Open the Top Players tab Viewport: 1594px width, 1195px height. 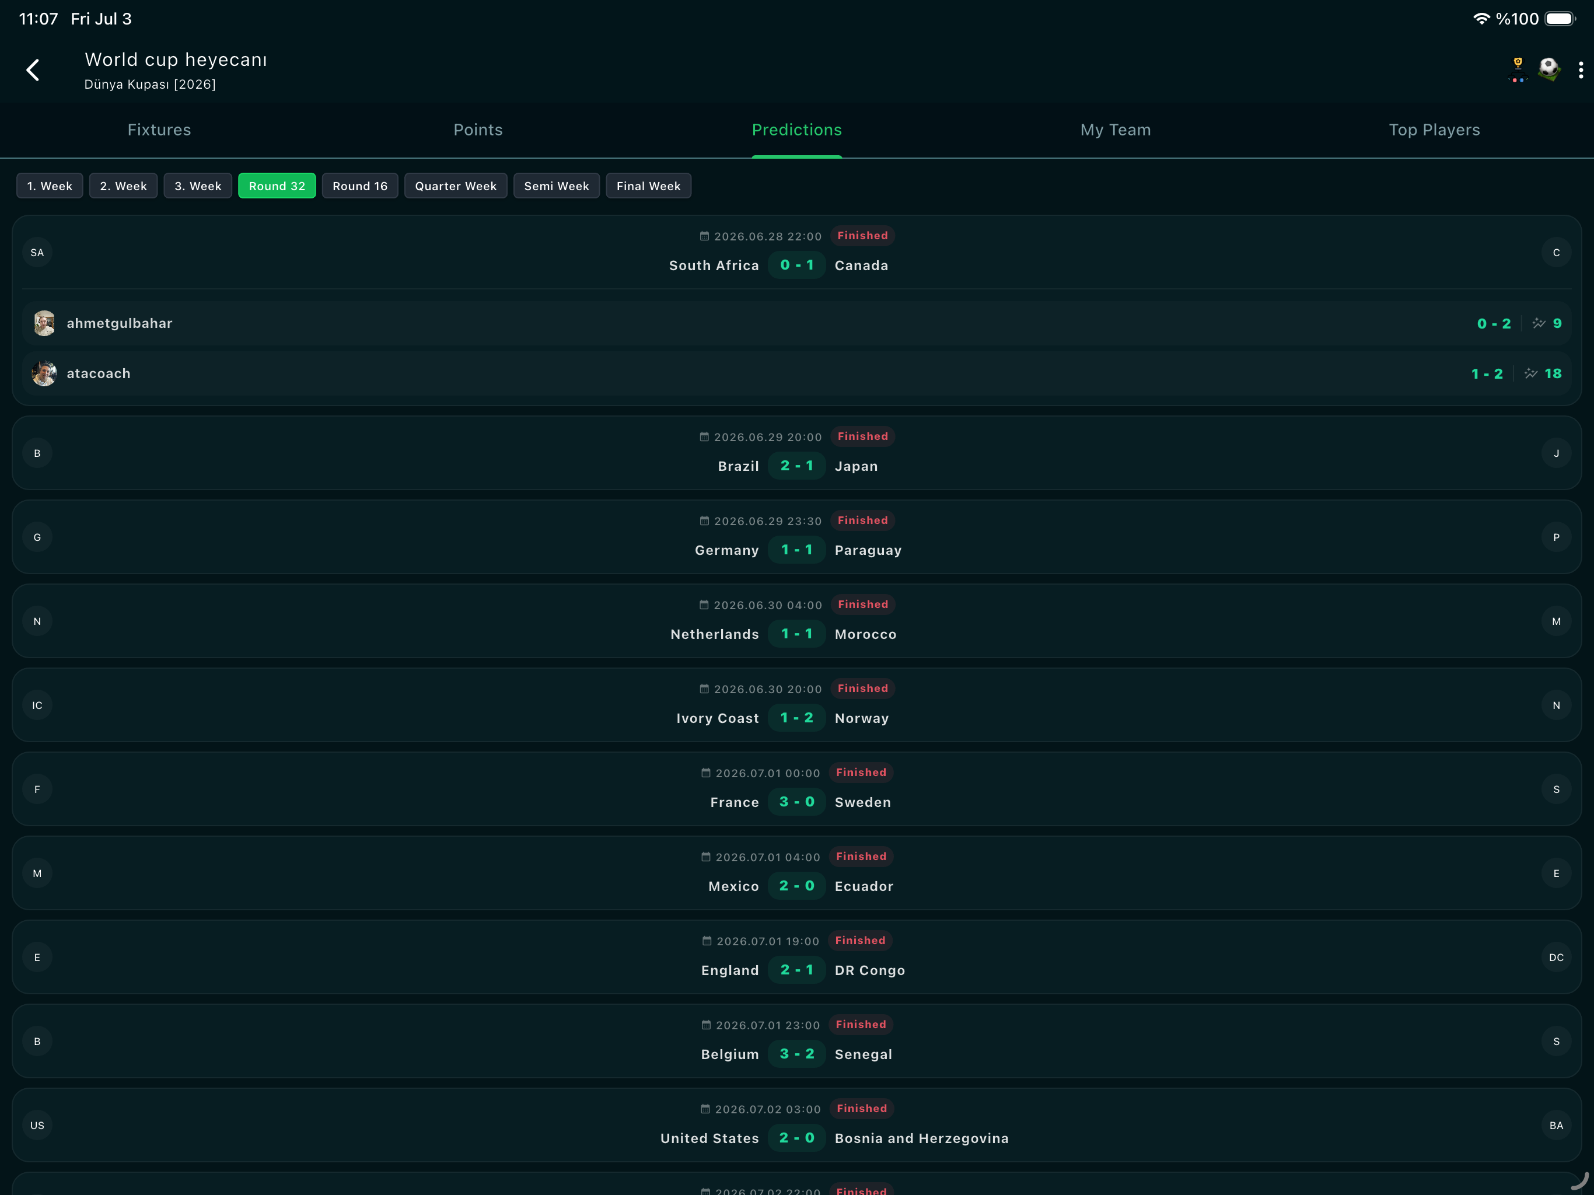(x=1434, y=130)
